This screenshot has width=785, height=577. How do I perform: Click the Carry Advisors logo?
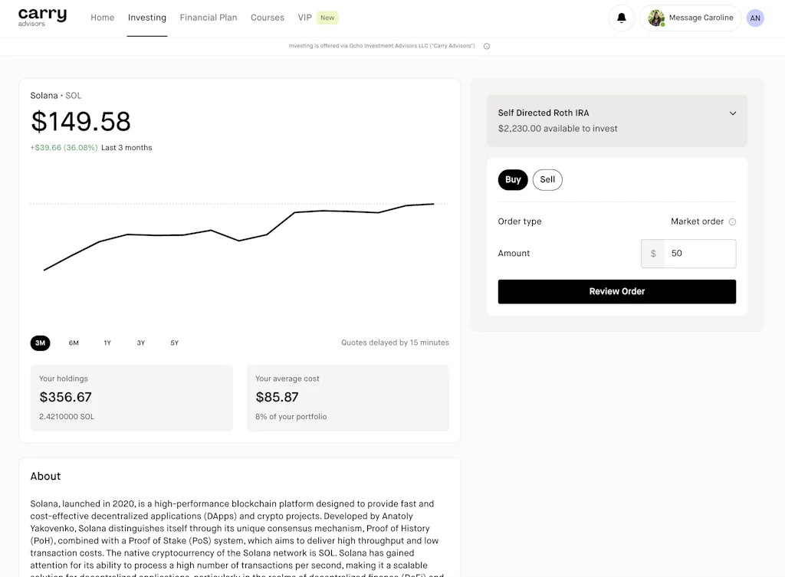tap(42, 17)
